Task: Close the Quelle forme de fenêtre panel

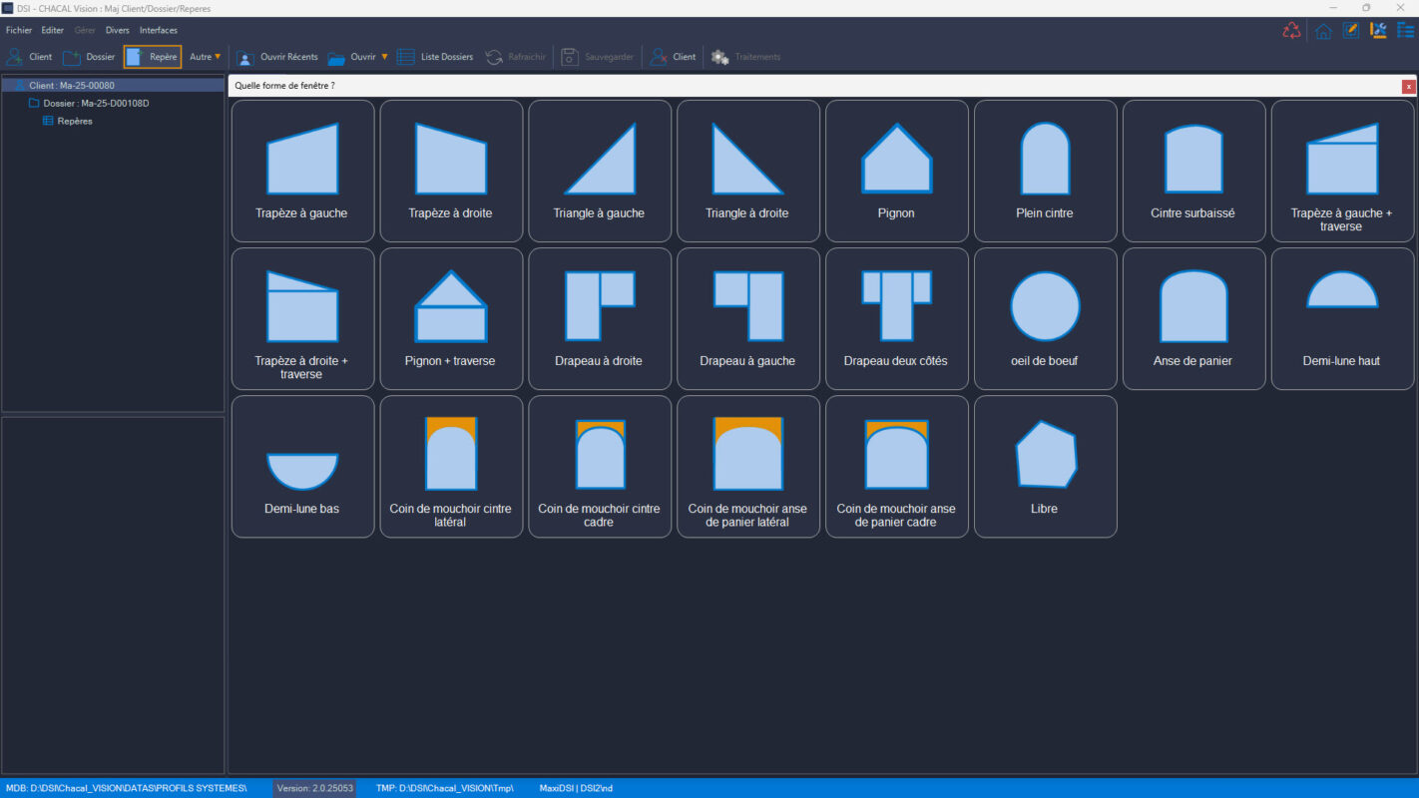Action: click(x=1408, y=86)
